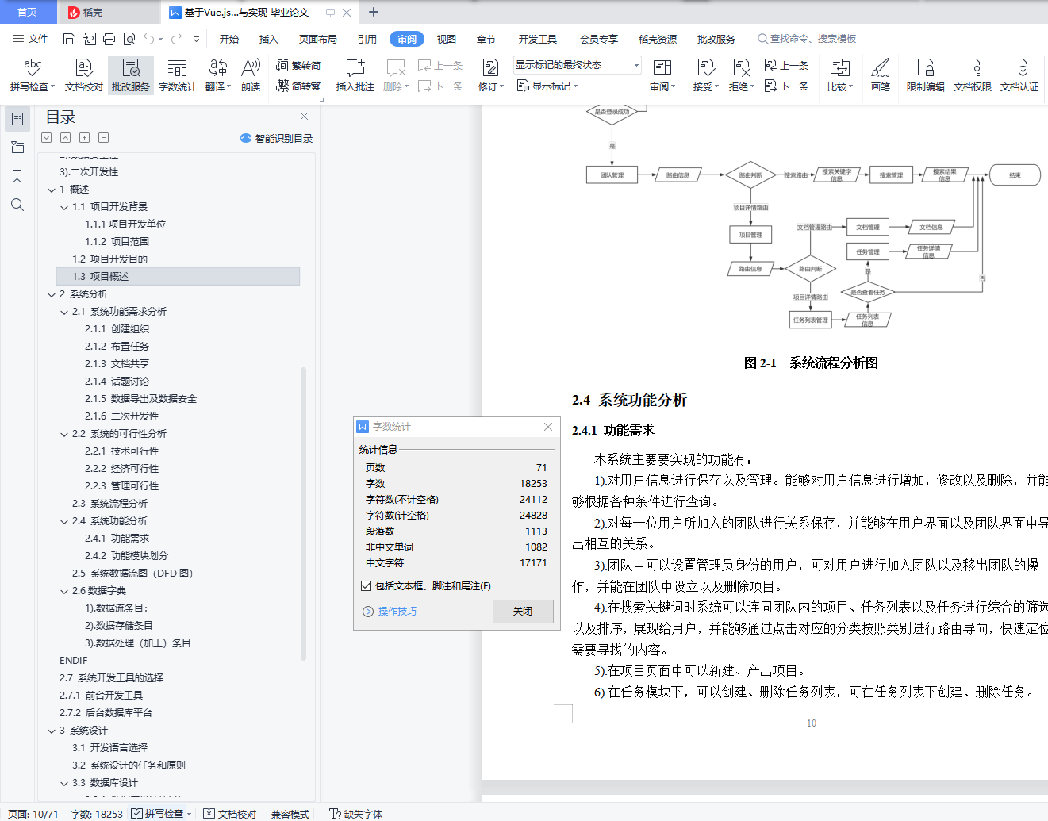
Task: Collapse the 3 系统设计 tree node
Action: [x=52, y=731]
